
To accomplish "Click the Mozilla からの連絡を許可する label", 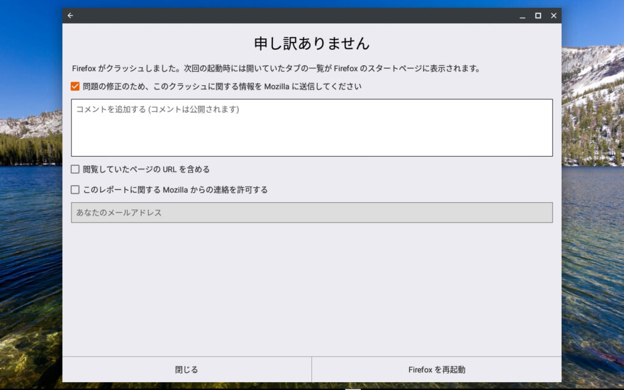I will tap(175, 190).
